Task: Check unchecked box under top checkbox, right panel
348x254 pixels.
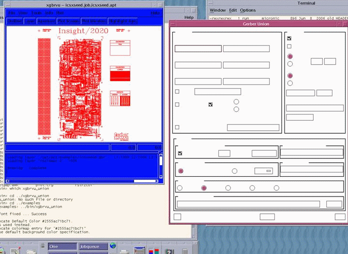Action: point(289,46)
